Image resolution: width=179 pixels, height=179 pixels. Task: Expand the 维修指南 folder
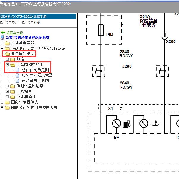pyautogui.click(x=7, y=91)
